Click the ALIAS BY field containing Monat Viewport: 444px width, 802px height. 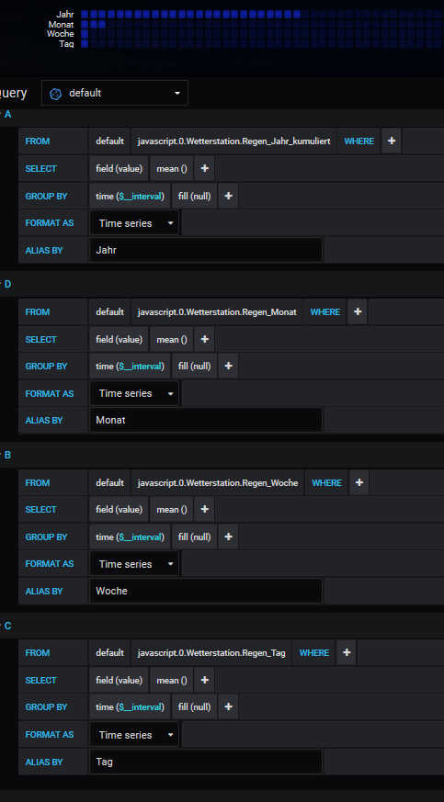point(206,421)
